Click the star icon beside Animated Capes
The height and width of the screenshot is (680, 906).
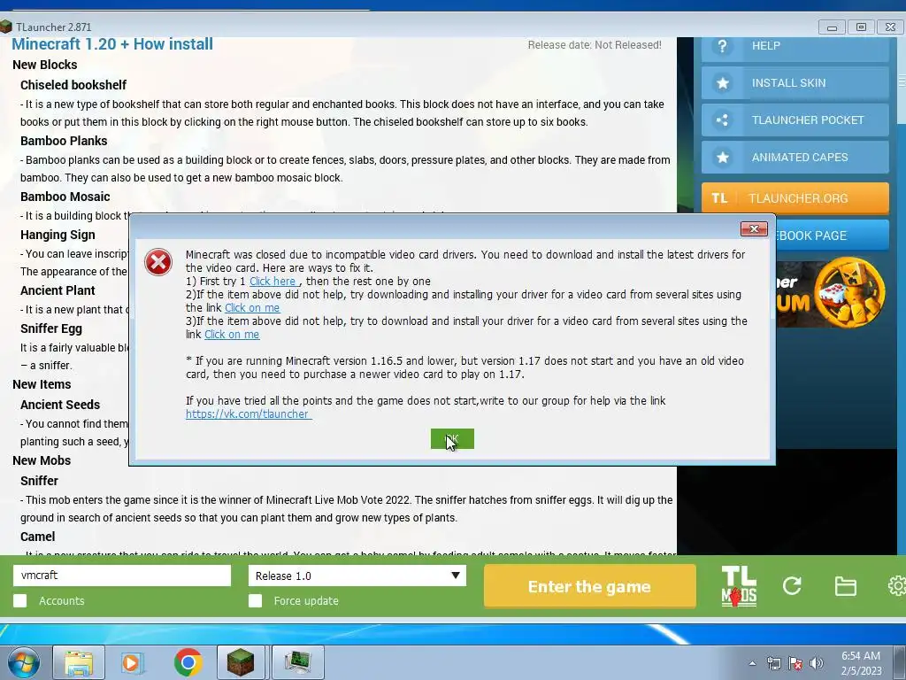click(722, 158)
